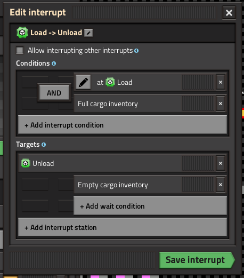Image resolution: width=244 pixels, height=278 pixels.
Task: Click the chip icon in 'at Load' condition
Action: pos(110,82)
